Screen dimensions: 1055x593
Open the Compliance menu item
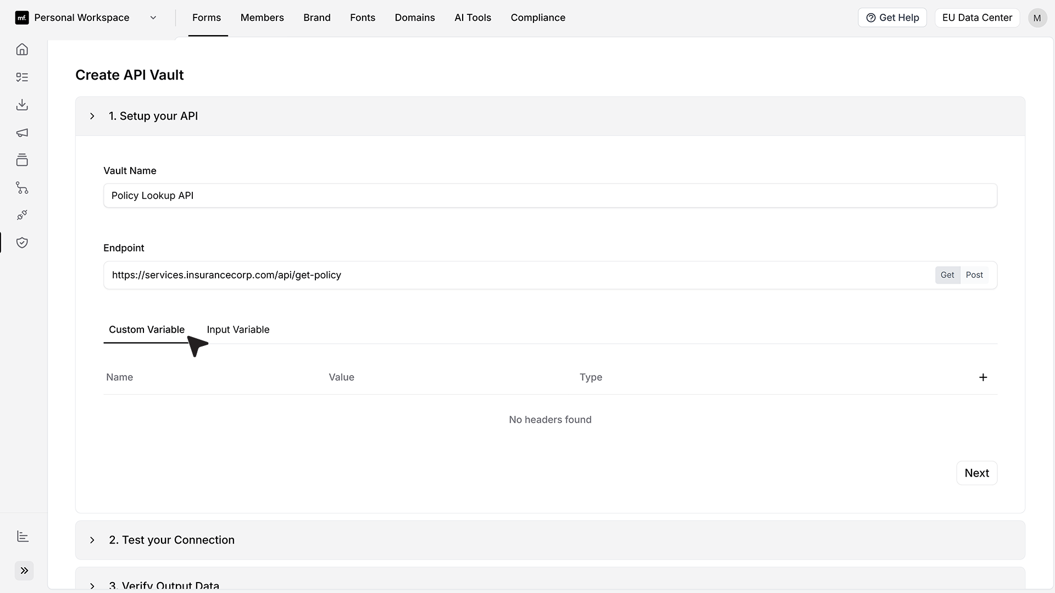[x=538, y=18]
